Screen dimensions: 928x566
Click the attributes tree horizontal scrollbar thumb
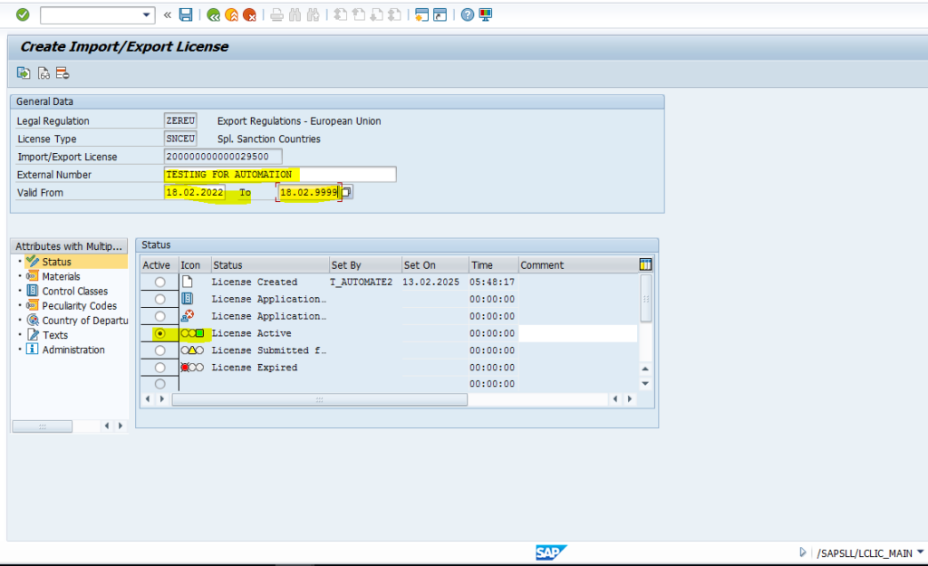point(42,426)
